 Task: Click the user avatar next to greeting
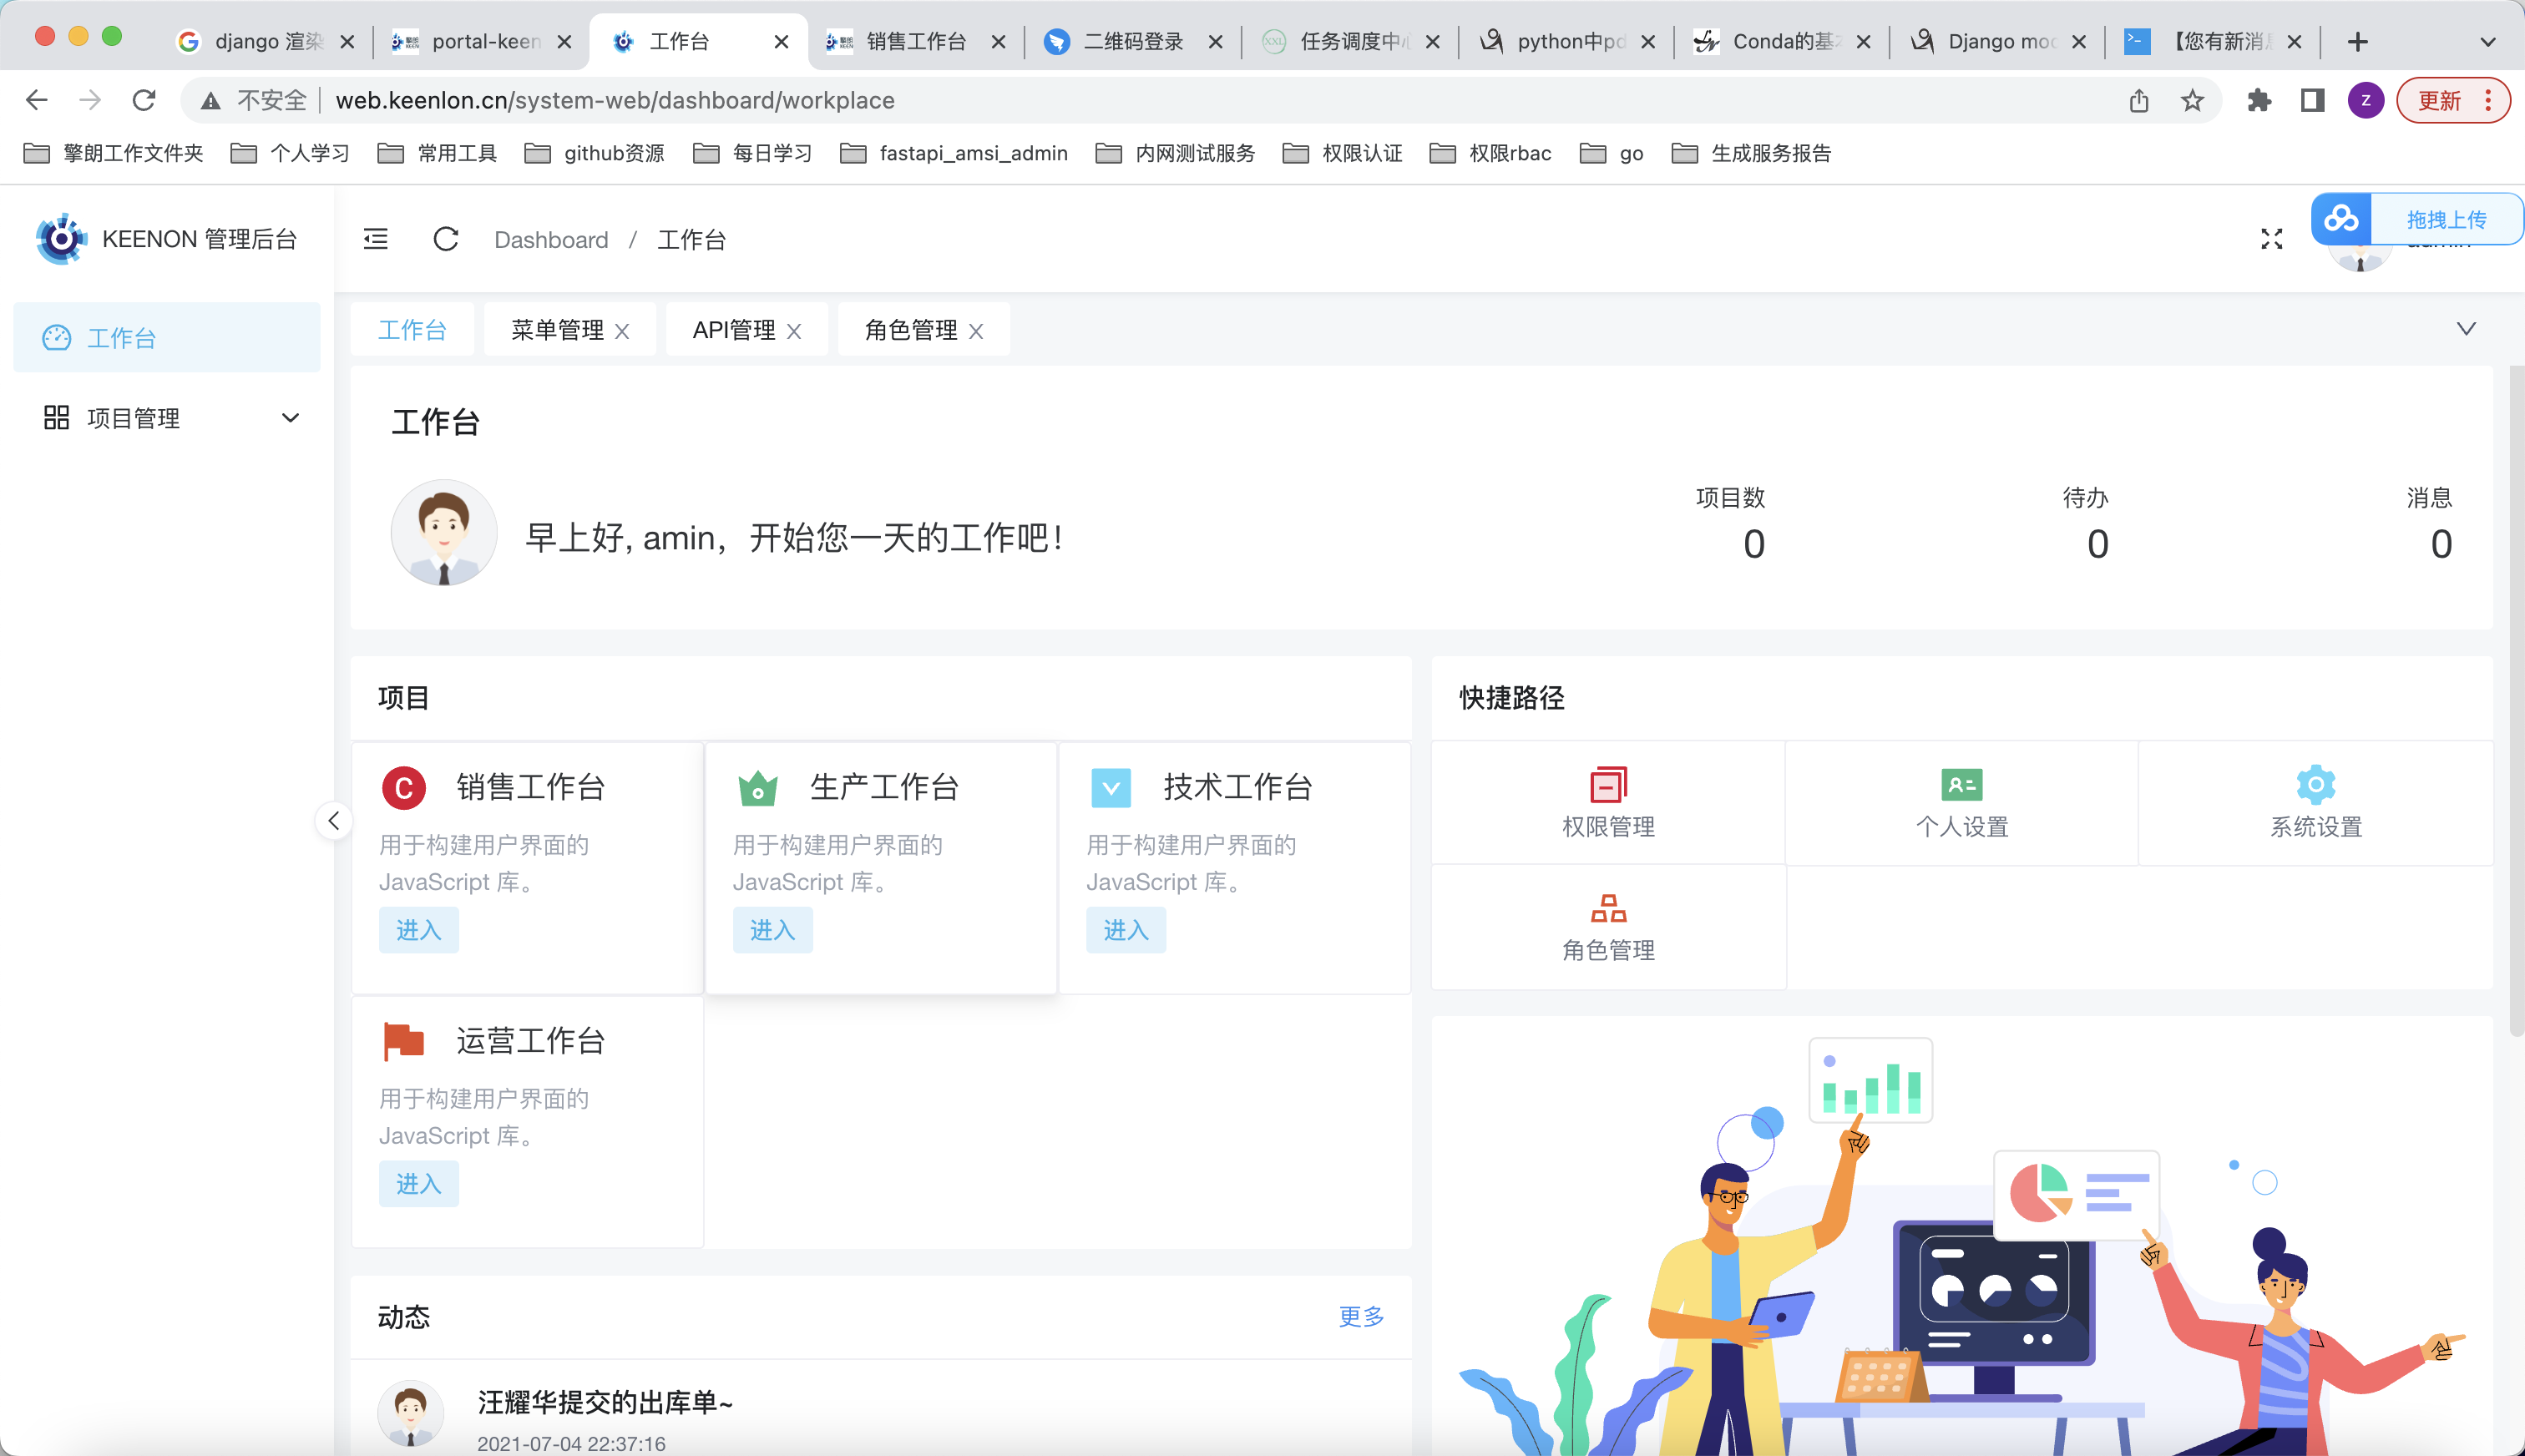pos(444,532)
